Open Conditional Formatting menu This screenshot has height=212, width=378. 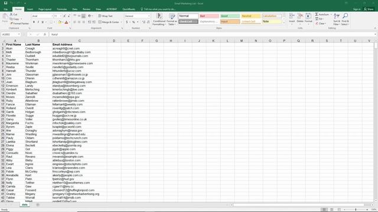pyautogui.click(x=159, y=19)
